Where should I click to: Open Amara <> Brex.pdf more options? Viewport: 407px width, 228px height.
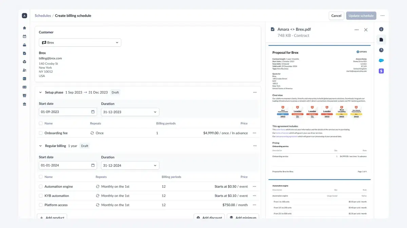tap(356, 30)
